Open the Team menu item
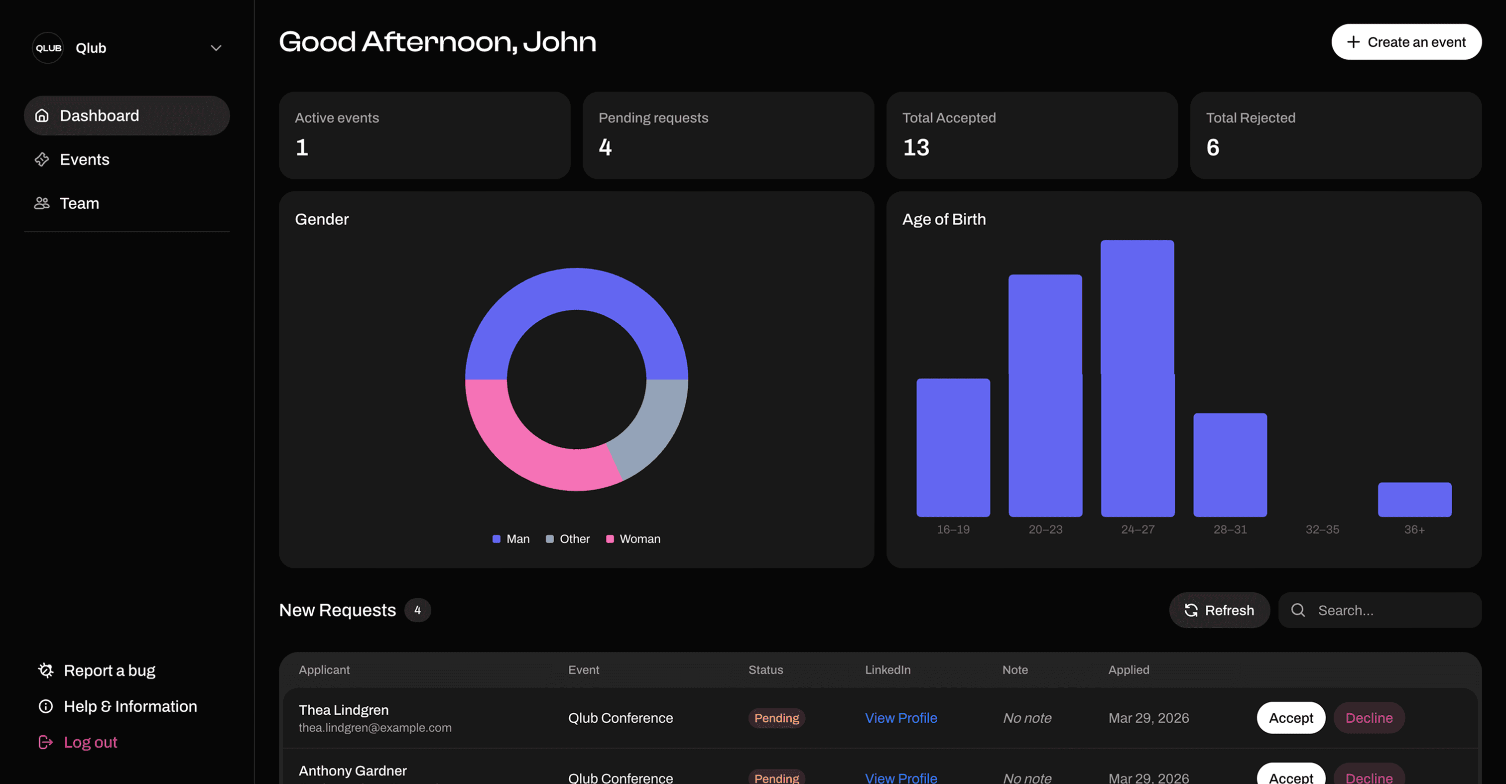Screen dimensions: 1506x784 [80, 203]
